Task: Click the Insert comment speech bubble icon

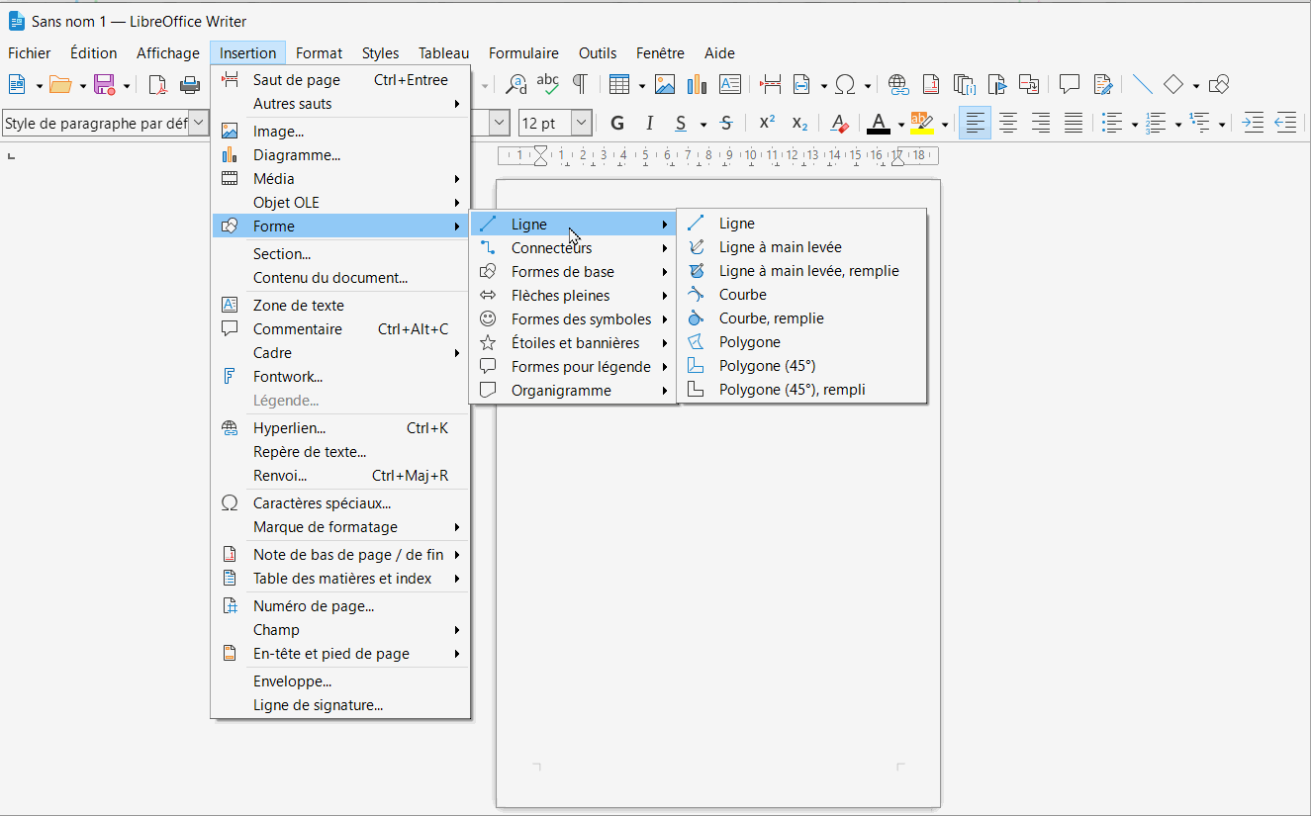Action: [1070, 85]
